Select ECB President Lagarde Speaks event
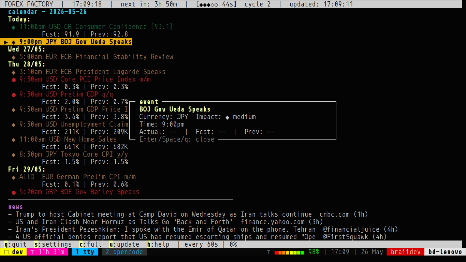This screenshot has height=262, width=466. click(x=89, y=72)
